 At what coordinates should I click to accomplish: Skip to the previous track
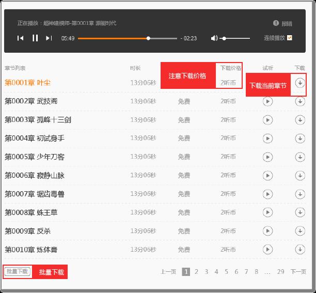[x=20, y=38]
